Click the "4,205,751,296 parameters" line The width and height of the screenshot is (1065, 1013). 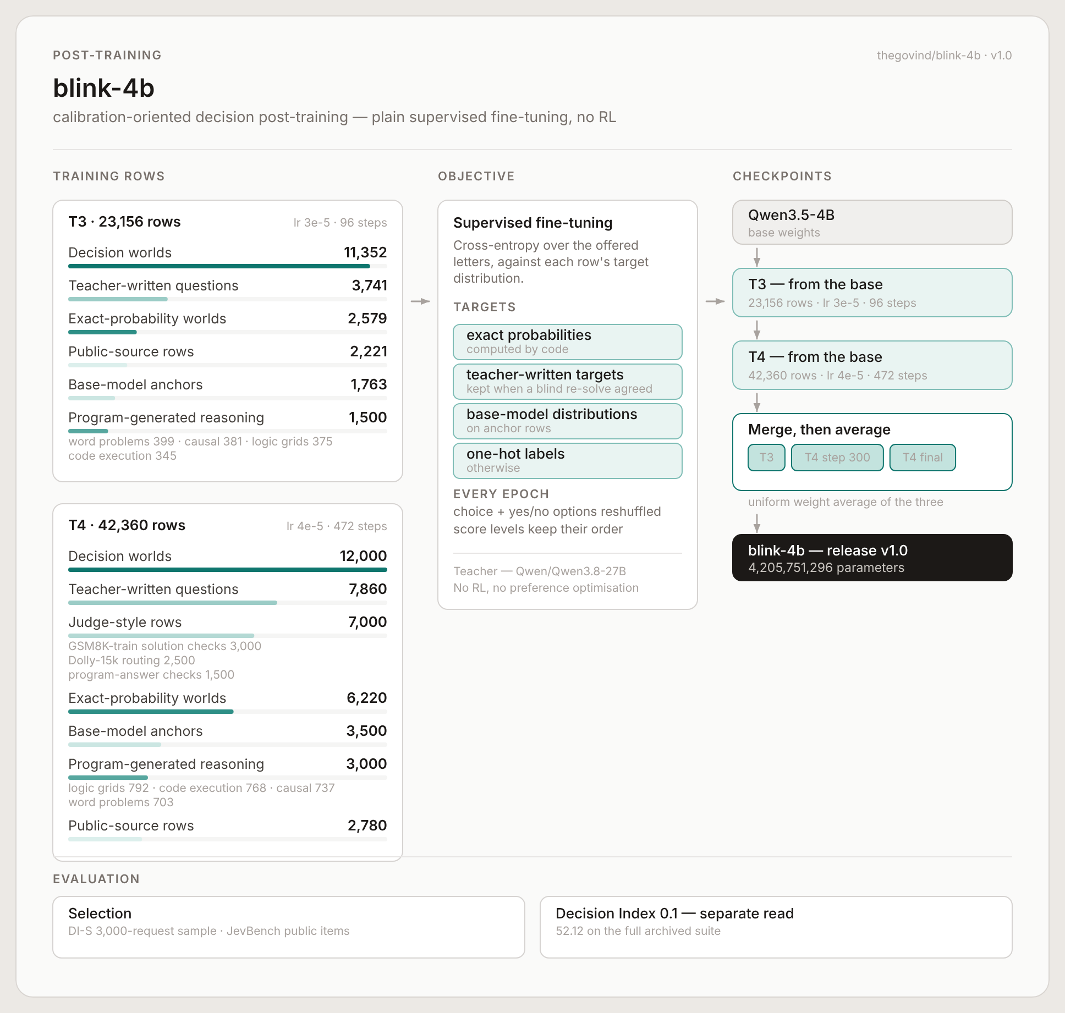(826, 568)
